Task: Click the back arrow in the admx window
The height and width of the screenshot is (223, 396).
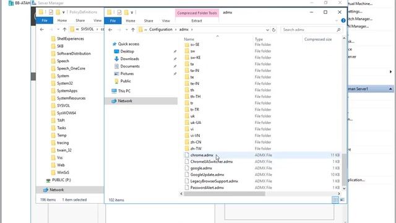Action: click(110, 30)
